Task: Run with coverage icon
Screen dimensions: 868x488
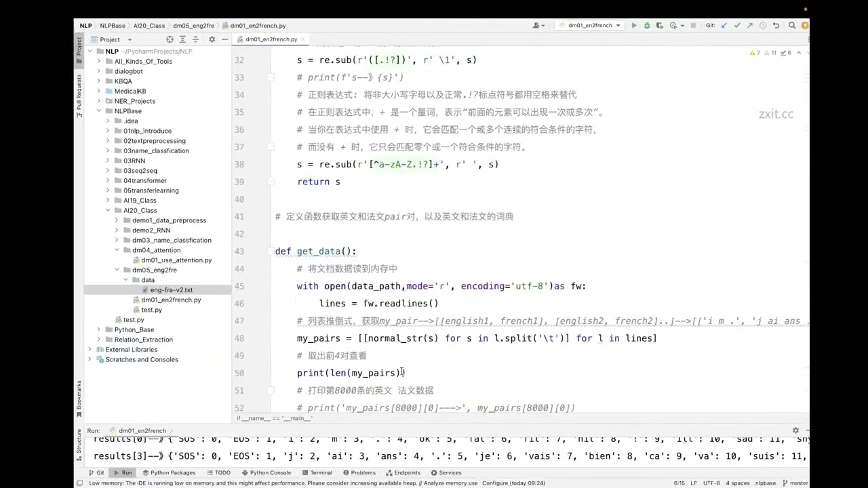Action: coord(660,26)
